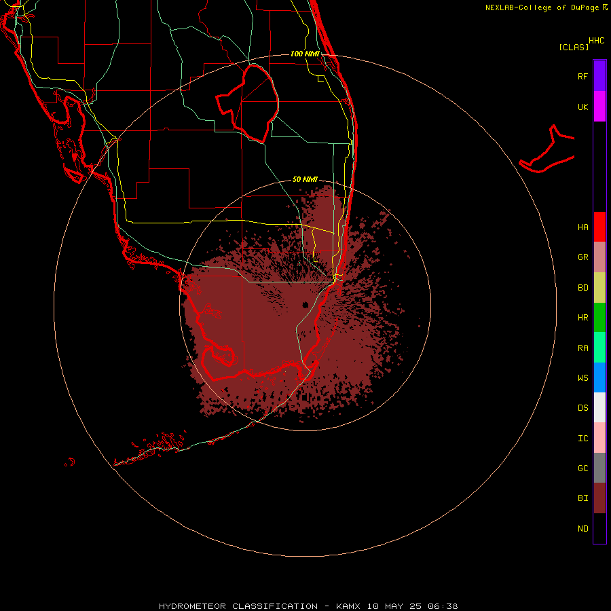Click the GR legend label
611x611 pixels.
(582, 257)
